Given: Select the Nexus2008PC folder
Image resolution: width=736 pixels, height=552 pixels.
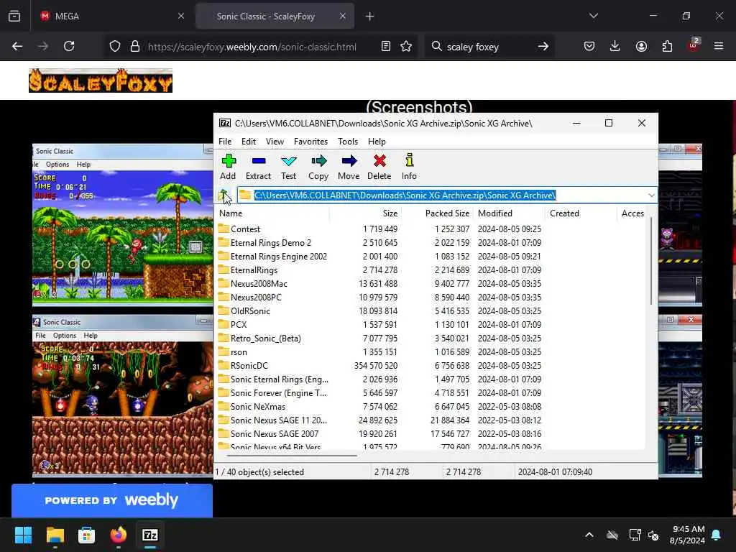Looking at the screenshot, I should tap(256, 297).
